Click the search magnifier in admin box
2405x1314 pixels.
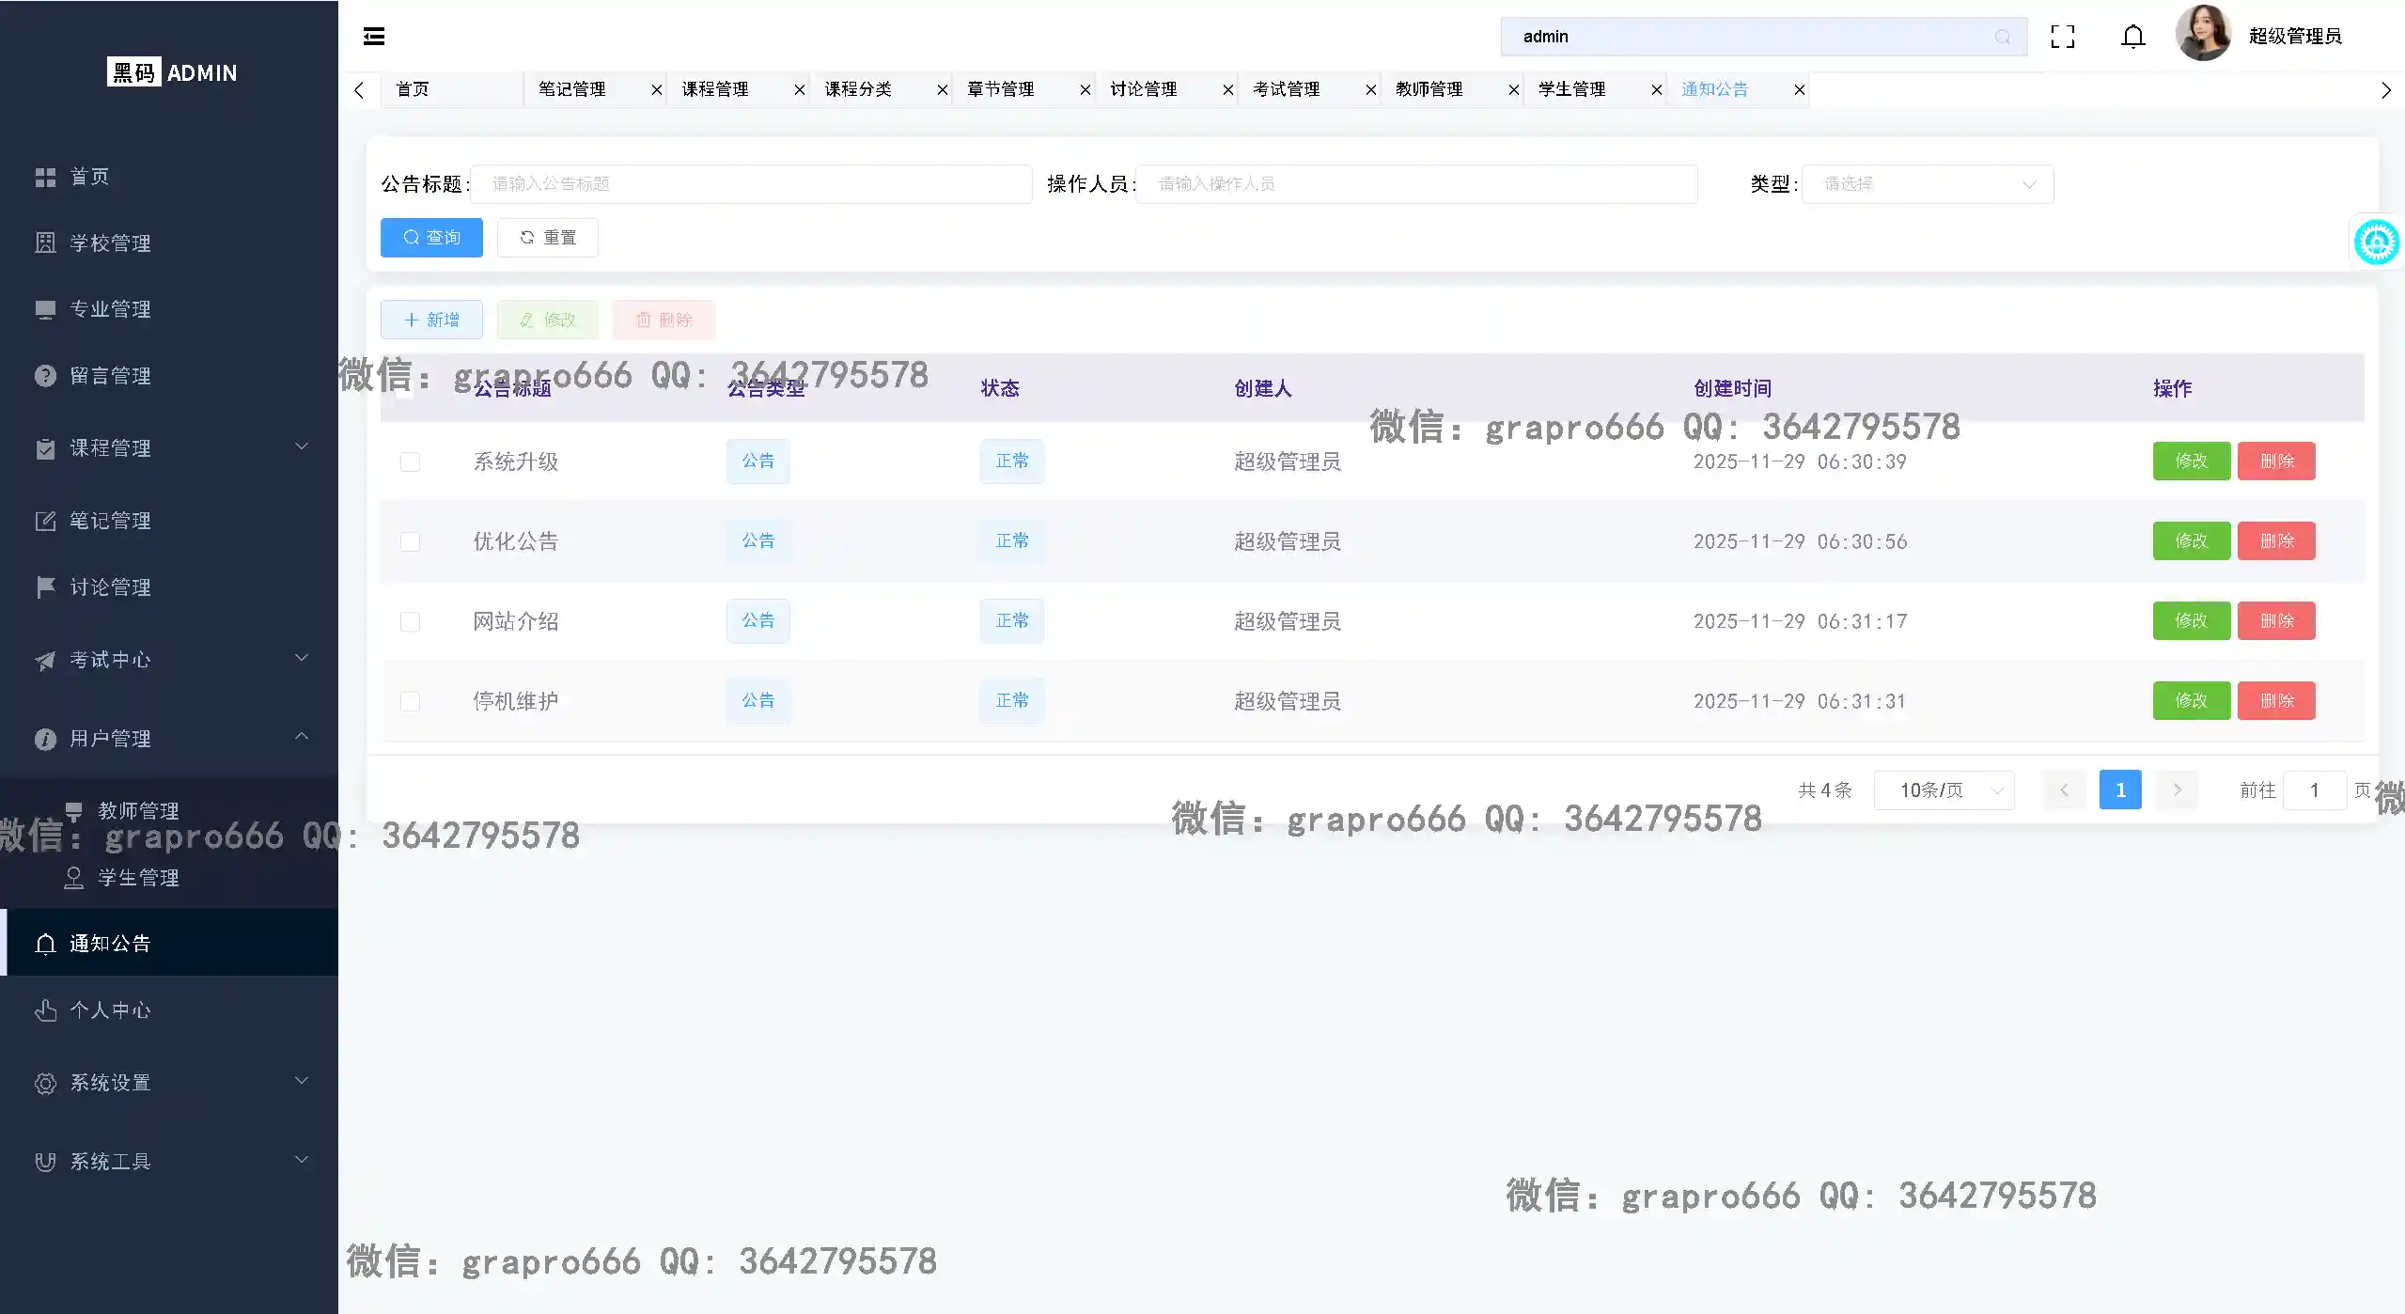[2003, 37]
